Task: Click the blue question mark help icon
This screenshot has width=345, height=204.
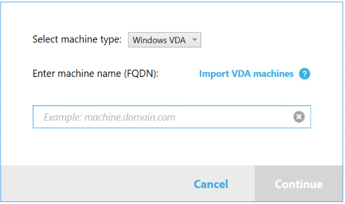Action: [305, 74]
